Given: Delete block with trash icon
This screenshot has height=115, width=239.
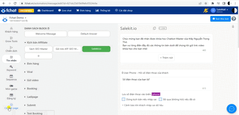Looking at the screenshot, I should coord(233,26).
